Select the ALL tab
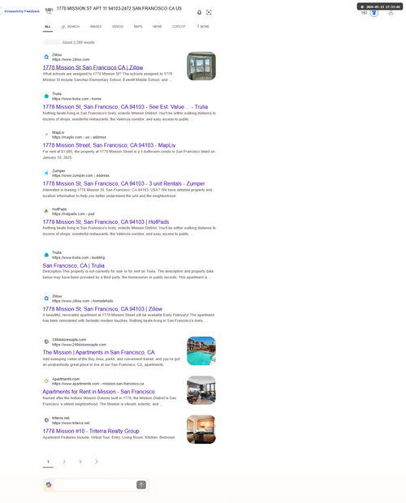The height and width of the screenshot is (503, 406). click(47, 27)
